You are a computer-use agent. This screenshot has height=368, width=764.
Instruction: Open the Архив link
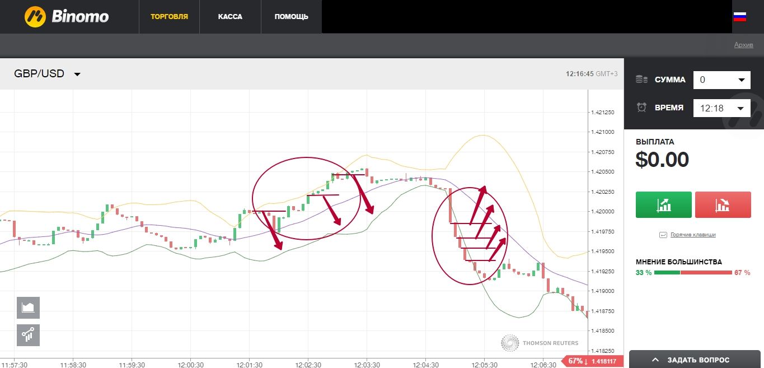(x=744, y=45)
